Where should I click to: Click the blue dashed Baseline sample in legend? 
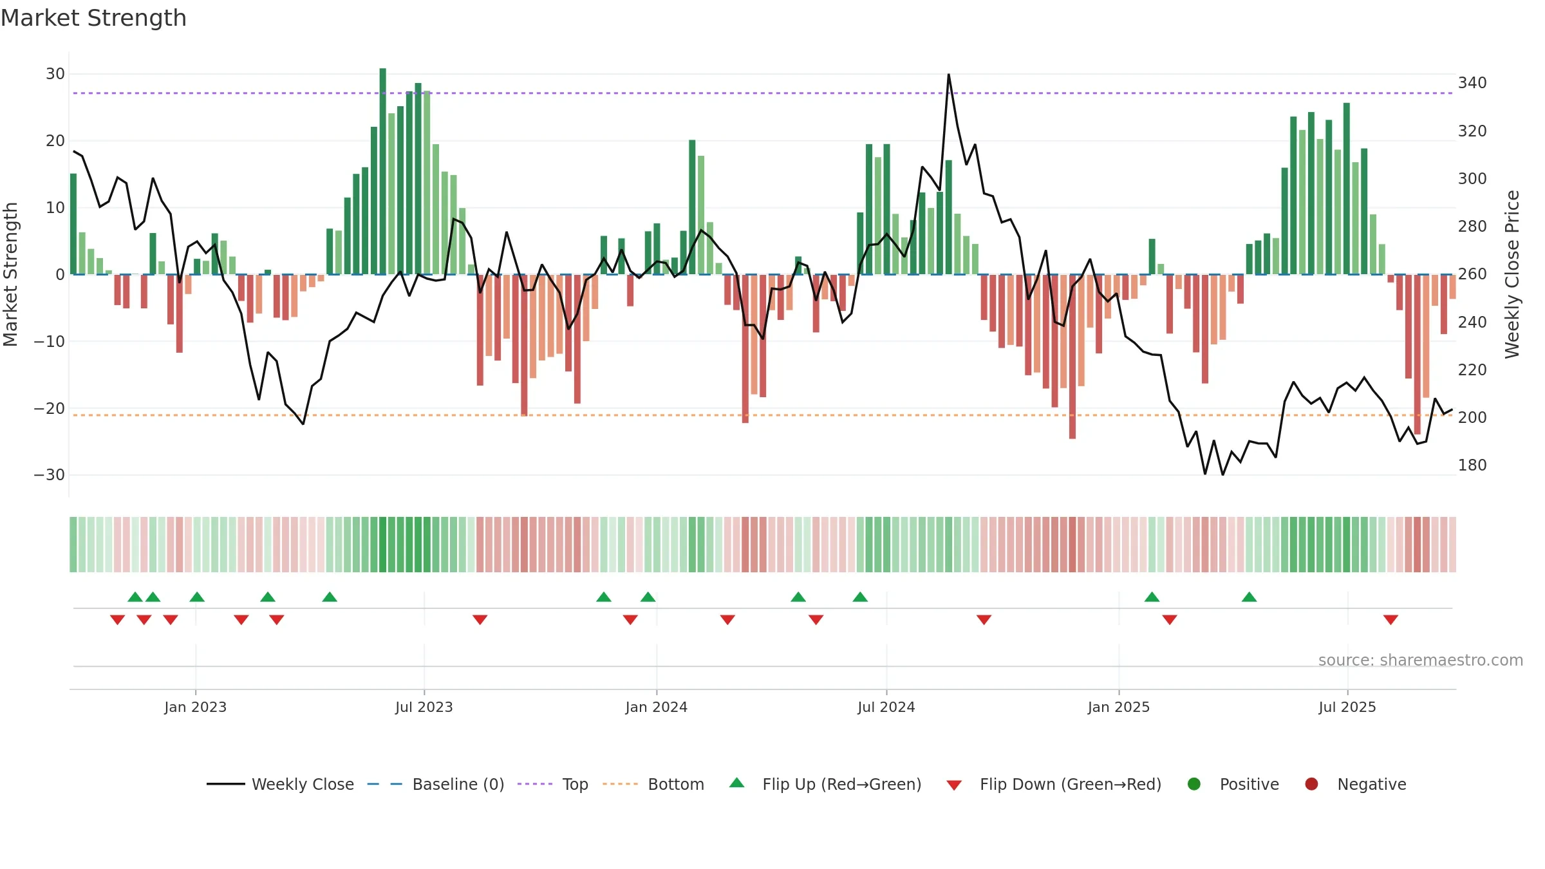point(385,784)
